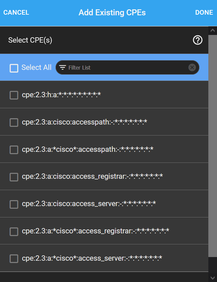
Task: Toggle the Select All checkbox
Action: click(x=14, y=68)
